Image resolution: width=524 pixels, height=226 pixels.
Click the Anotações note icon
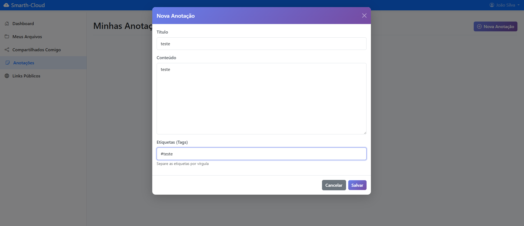point(8,63)
